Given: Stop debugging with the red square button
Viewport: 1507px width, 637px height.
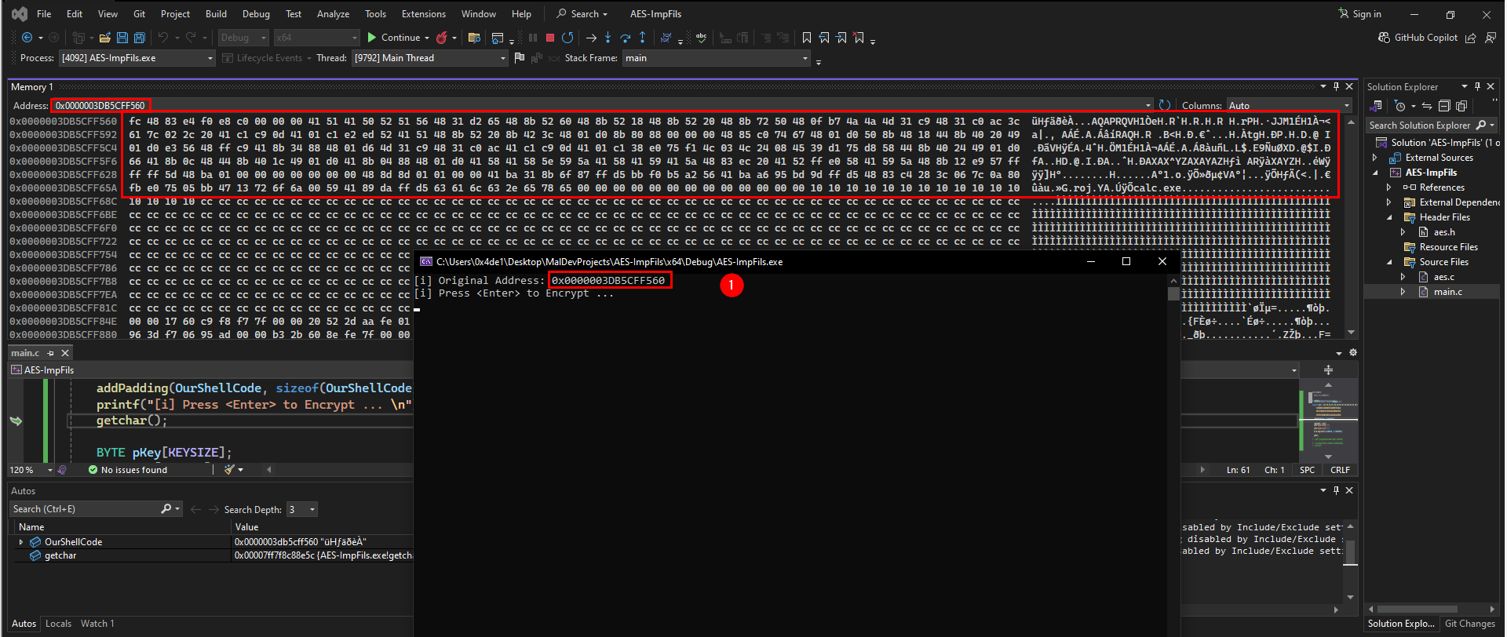Looking at the screenshot, I should pos(550,38).
